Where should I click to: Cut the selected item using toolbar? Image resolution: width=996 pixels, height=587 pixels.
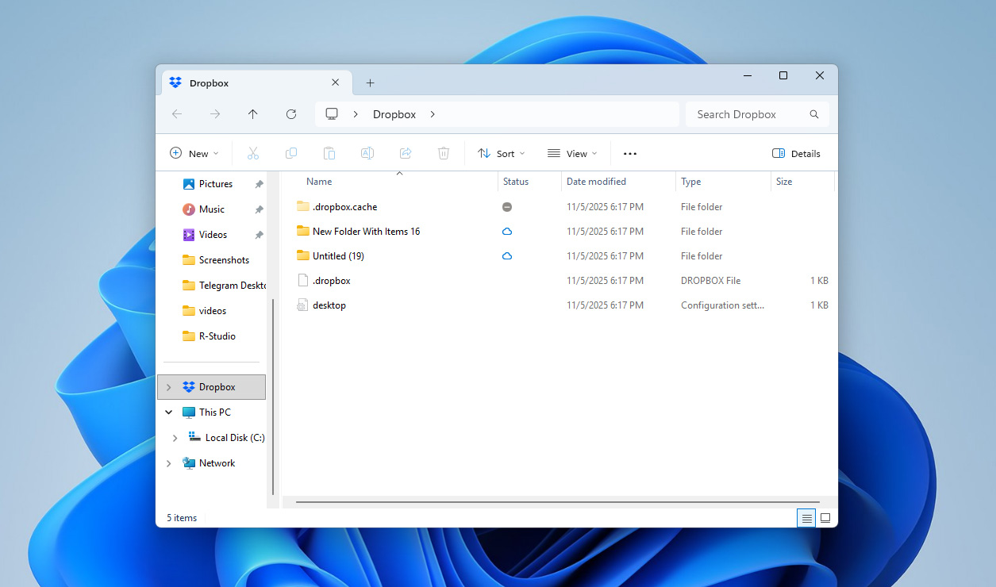pos(252,152)
